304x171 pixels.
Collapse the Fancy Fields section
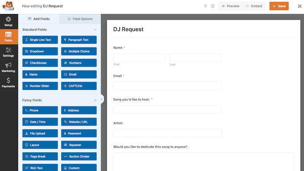click(x=95, y=100)
